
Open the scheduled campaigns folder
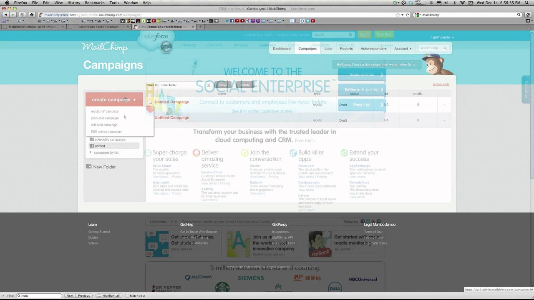110,140
